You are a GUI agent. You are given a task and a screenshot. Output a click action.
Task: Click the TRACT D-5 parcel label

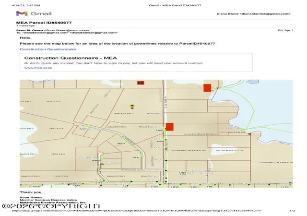[53, 101]
